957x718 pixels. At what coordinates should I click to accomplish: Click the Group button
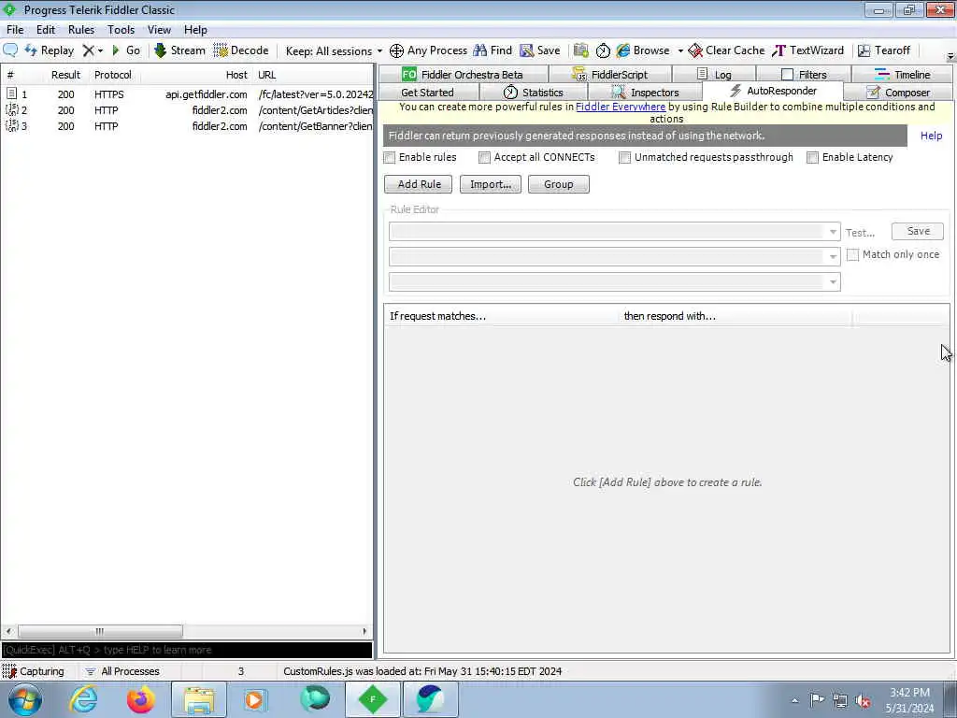(559, 184)
